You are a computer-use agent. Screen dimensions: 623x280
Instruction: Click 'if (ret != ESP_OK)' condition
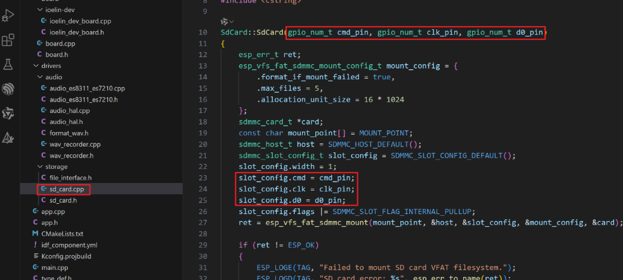tap(279, 244)
